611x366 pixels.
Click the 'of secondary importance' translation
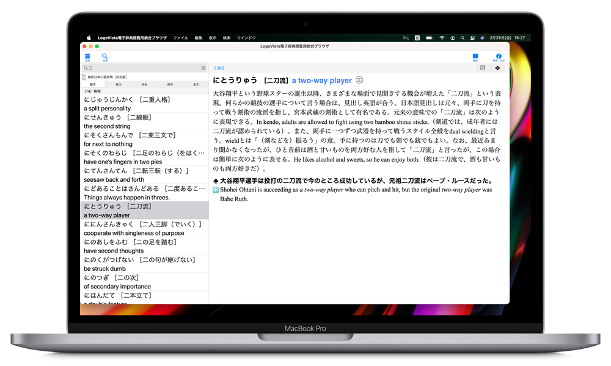[117, 286]
